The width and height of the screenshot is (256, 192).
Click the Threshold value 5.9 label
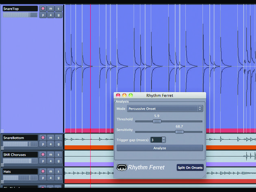pyautogui.click(x=156, y=116)
